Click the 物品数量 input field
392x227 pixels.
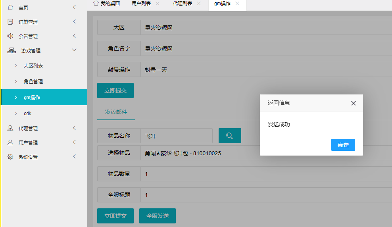click(x=266, y=174)
